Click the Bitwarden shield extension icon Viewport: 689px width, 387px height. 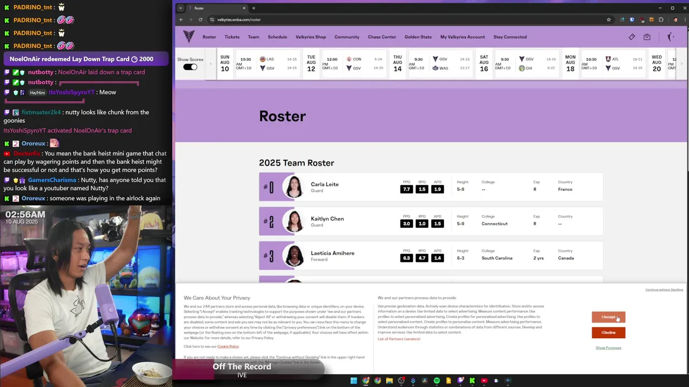pyautogui.click(x=632, y=19)
